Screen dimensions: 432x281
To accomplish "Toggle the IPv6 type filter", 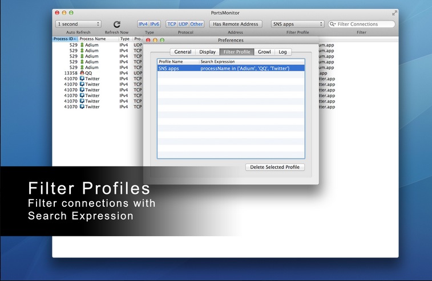I will click(x=155, y=24).
